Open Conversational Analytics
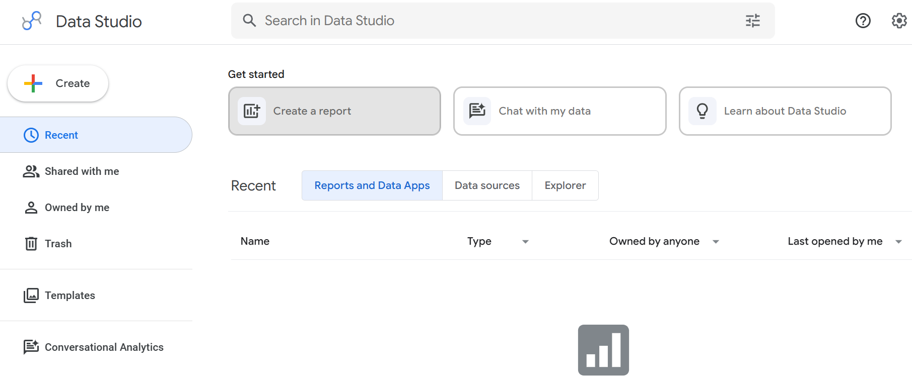The width and height of the screenshot is (912, 392). 96,347
